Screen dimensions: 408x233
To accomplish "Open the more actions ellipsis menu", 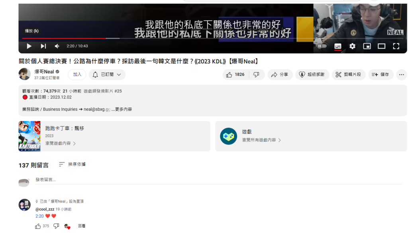I will (x=402, y=74).
